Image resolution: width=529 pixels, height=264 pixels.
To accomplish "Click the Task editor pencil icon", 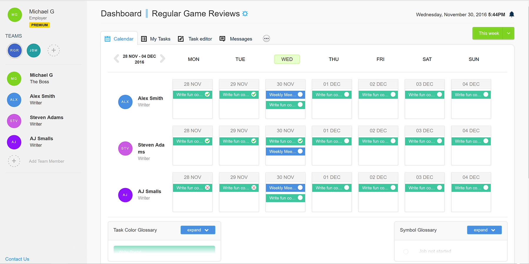I will pyautogui.click(x=181, y=39).
